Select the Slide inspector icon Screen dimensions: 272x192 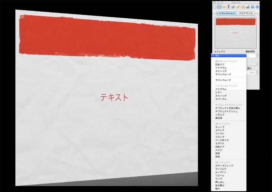(219, 6)
